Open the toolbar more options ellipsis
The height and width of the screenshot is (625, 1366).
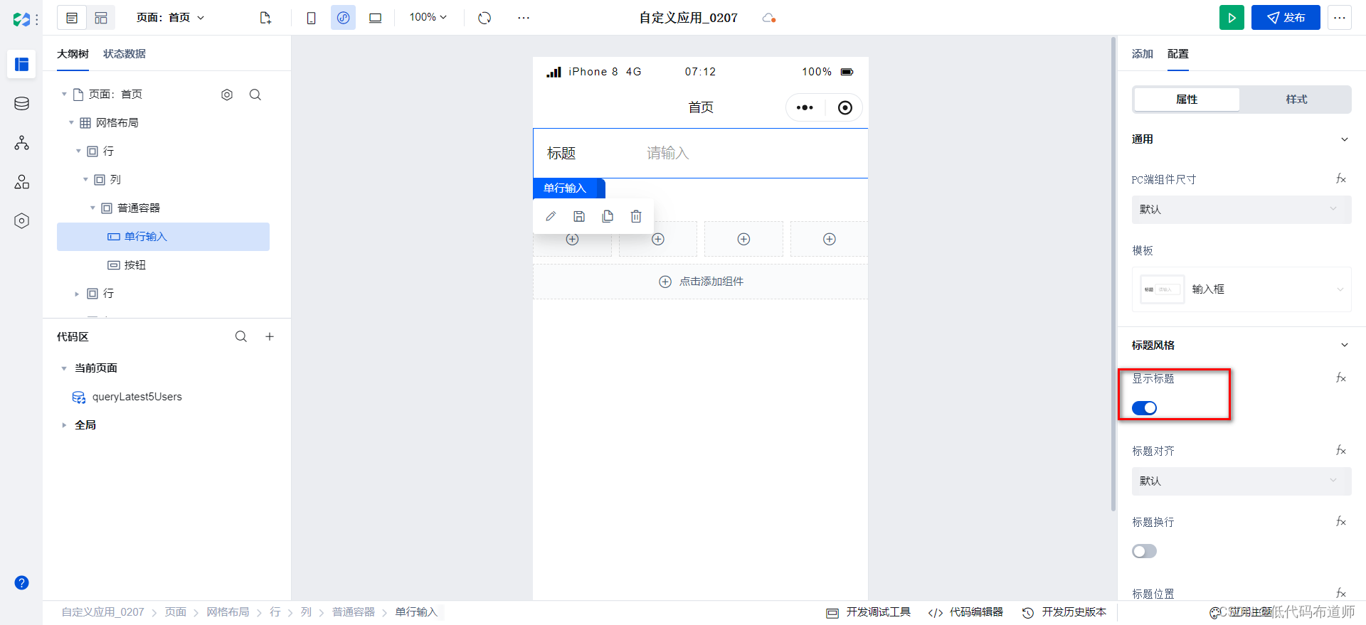click(524, 18)
